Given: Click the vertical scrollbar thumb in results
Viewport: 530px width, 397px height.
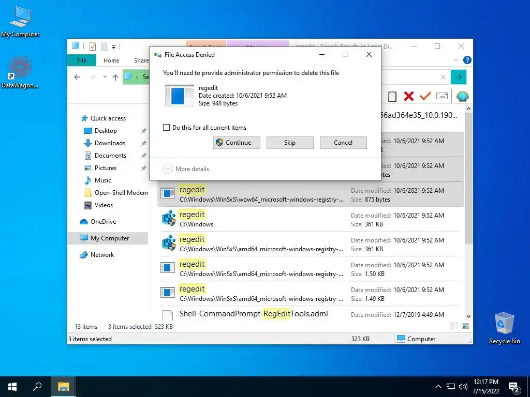Looking at the screenshot, I should [468, 179].
